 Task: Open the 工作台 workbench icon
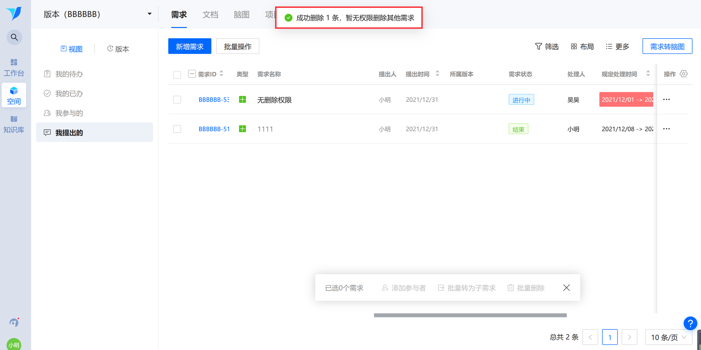tap(14, 67)
